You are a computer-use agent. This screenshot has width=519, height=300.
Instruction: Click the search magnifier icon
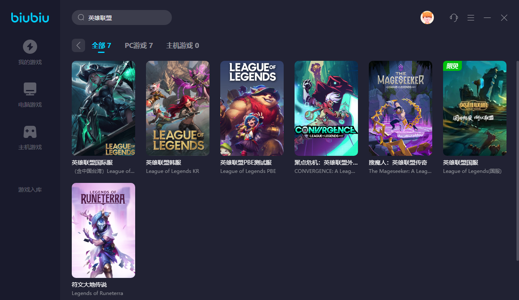point(81,17)
